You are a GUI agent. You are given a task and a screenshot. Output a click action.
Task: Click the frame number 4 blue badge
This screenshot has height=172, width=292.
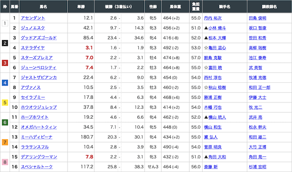click(x=5, y=83)
